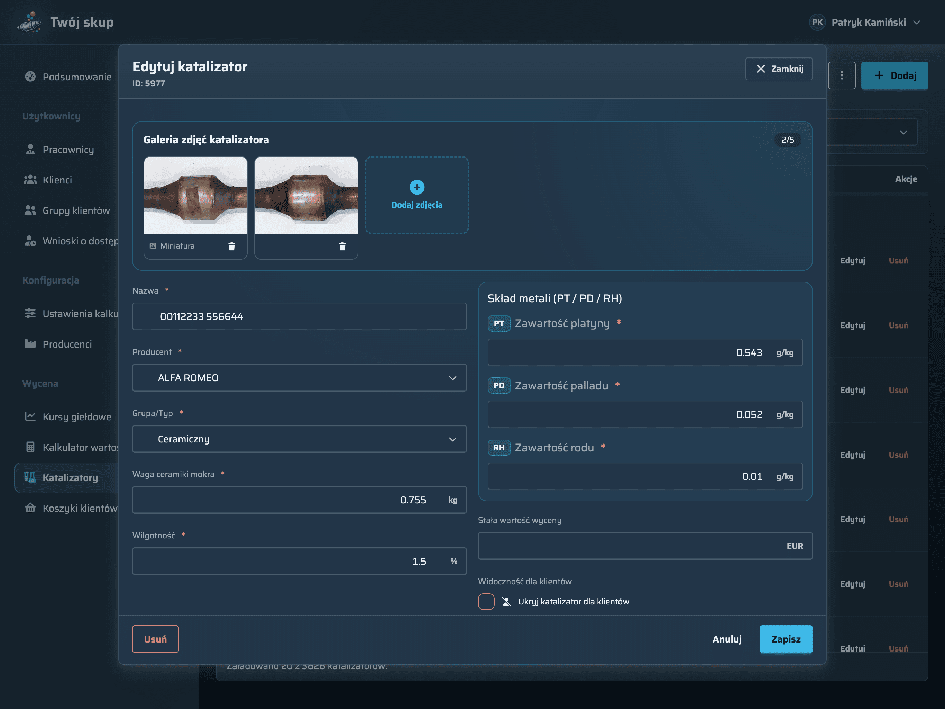Click the Katalizatory flask icon
945x709 pixels.
click(30, 477)
